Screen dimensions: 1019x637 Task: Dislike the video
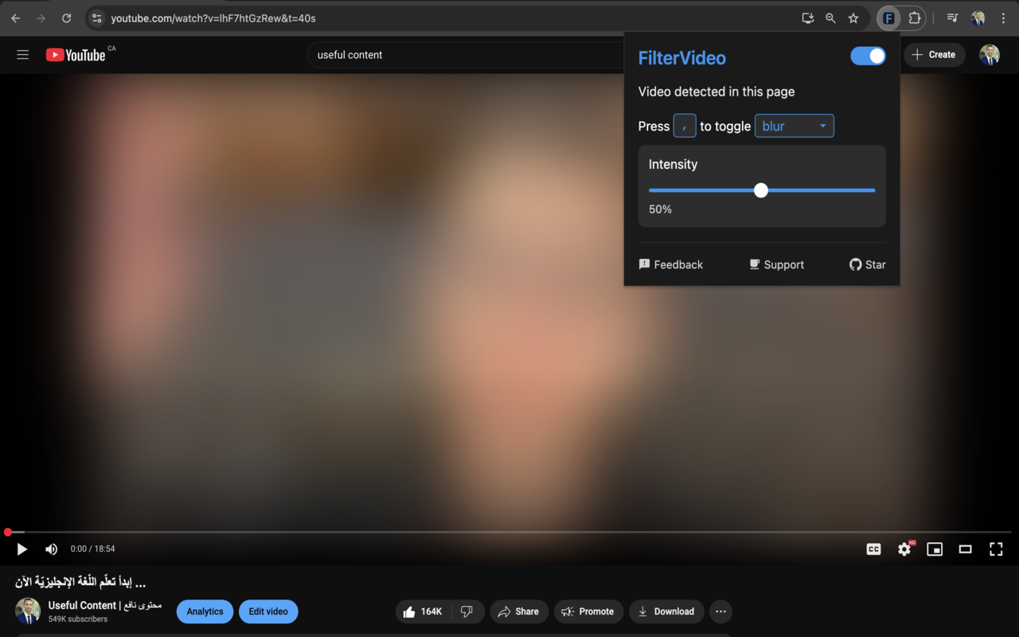(468, 612)
